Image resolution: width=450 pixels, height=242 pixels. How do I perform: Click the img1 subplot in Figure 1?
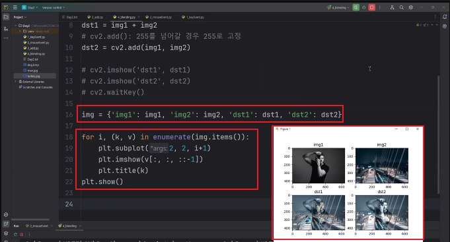point(319,166)
